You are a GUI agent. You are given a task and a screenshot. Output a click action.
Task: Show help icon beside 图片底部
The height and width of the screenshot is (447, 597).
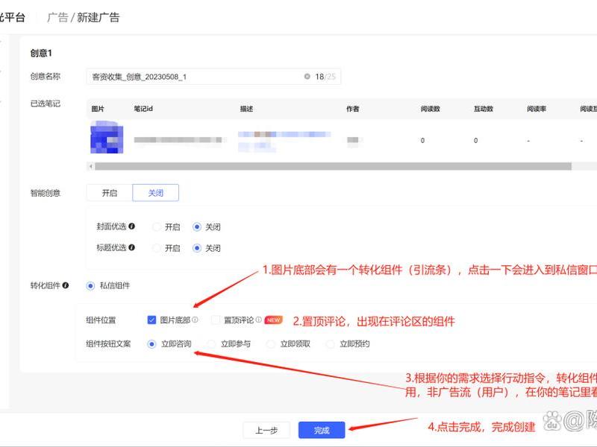pyautogui.click(x=195, y=320)
